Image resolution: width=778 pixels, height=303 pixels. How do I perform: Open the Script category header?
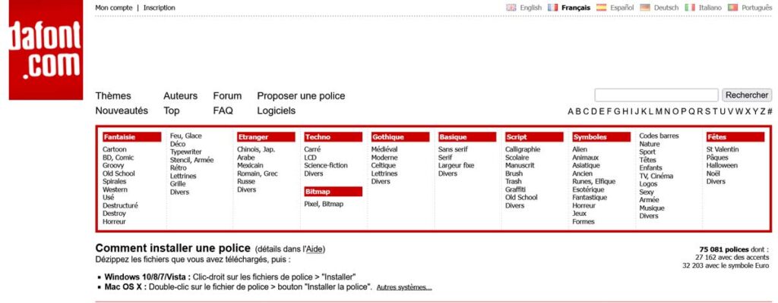click(x=534, y=137)
